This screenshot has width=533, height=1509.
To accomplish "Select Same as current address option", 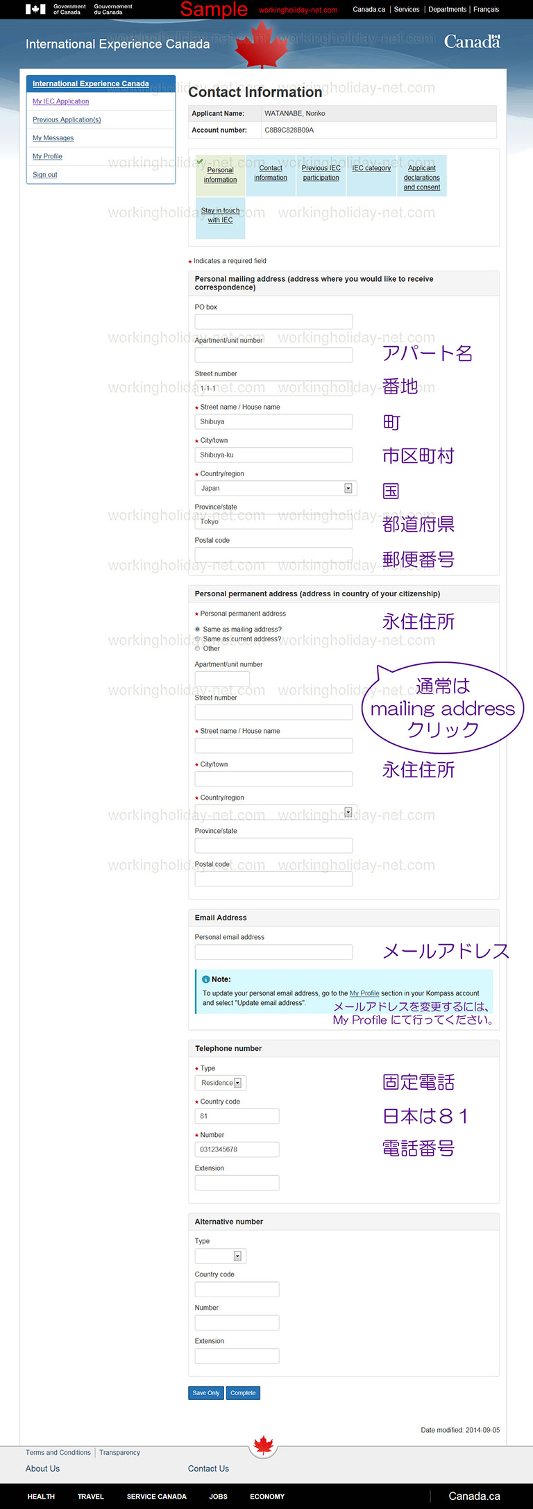I will point(198,639).
